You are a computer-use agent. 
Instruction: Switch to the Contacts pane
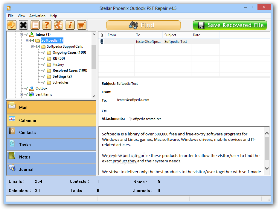click(52, 132)
